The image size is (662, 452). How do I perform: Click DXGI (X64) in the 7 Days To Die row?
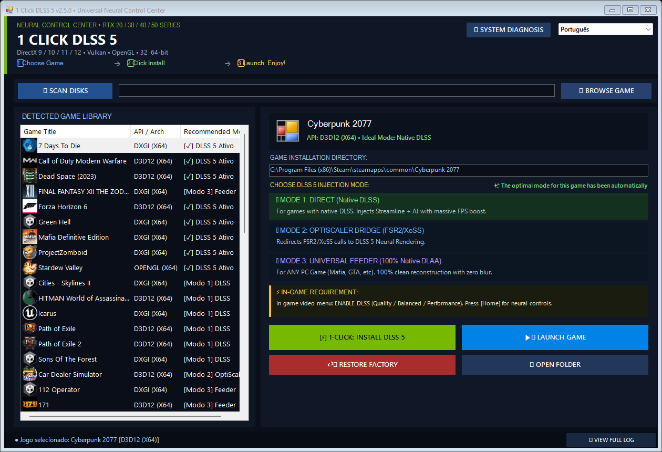click(150, 146)
